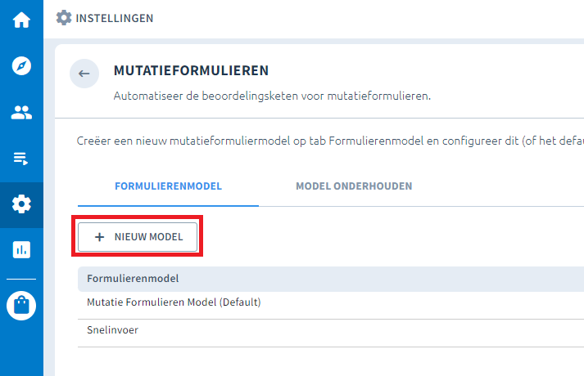584x376 pixels.
Task: Switch to the Model Onderhouden tab
Action: 354,186
